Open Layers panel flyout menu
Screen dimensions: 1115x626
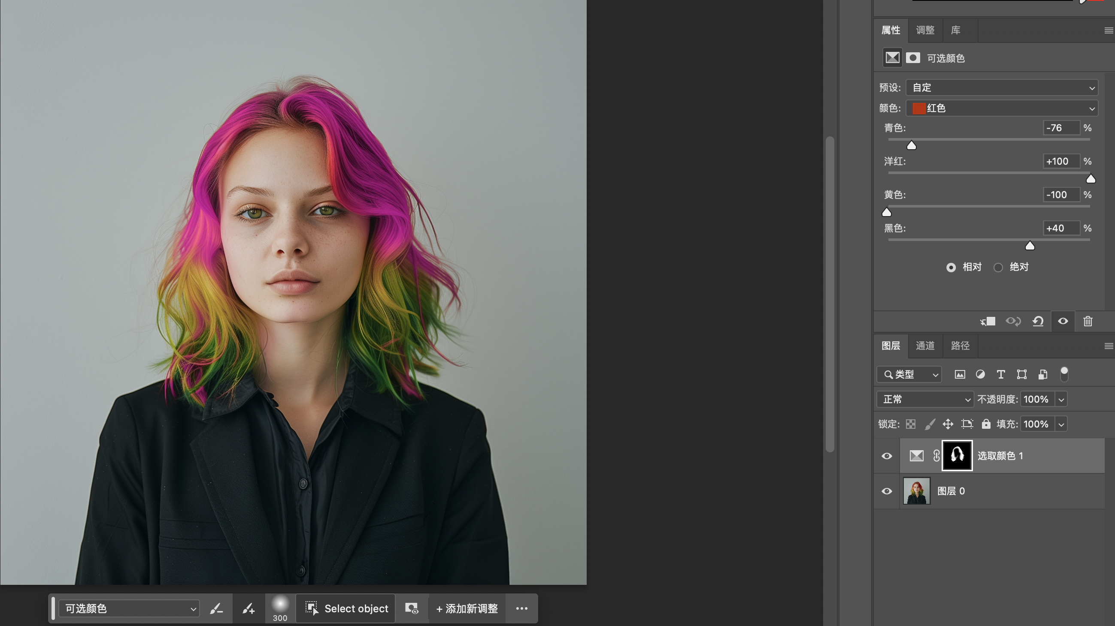tap(1109, 346)
